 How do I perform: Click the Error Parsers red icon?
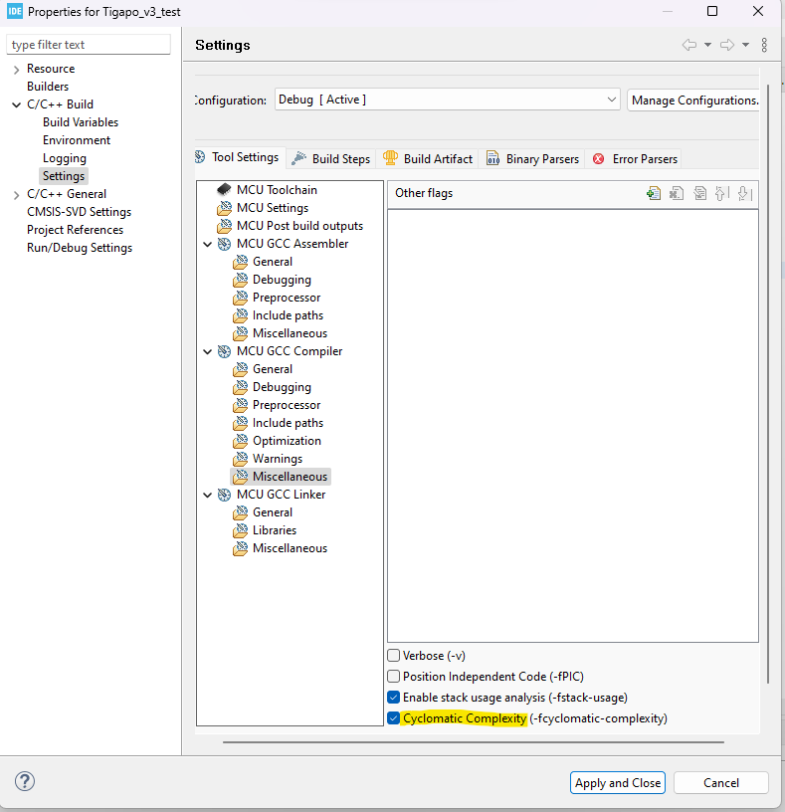598,158
